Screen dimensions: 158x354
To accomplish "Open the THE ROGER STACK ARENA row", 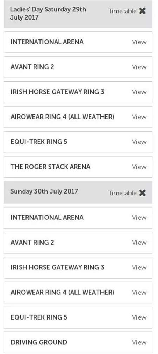I will pos(78,167).
